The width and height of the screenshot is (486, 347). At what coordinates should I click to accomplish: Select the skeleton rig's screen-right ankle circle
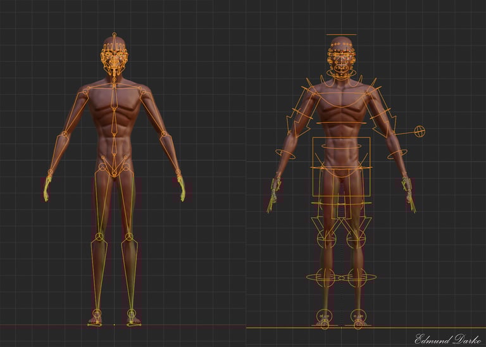tap(132, 313)
